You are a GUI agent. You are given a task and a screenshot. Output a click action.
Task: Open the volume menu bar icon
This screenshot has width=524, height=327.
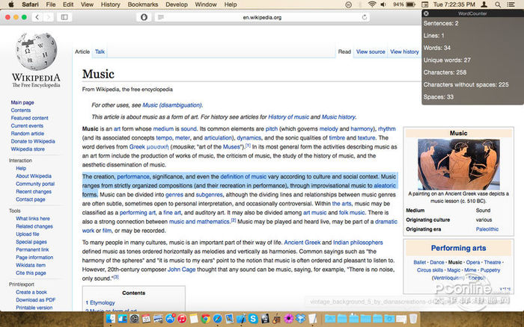coord(383,4)
